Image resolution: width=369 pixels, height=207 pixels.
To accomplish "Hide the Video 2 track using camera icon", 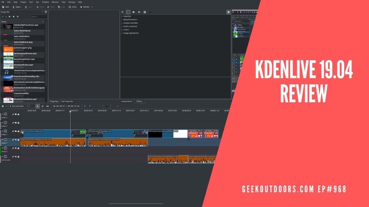I will (16, 123).
